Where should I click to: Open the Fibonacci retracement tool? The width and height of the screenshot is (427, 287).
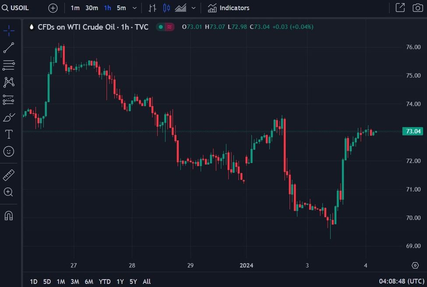9,65
